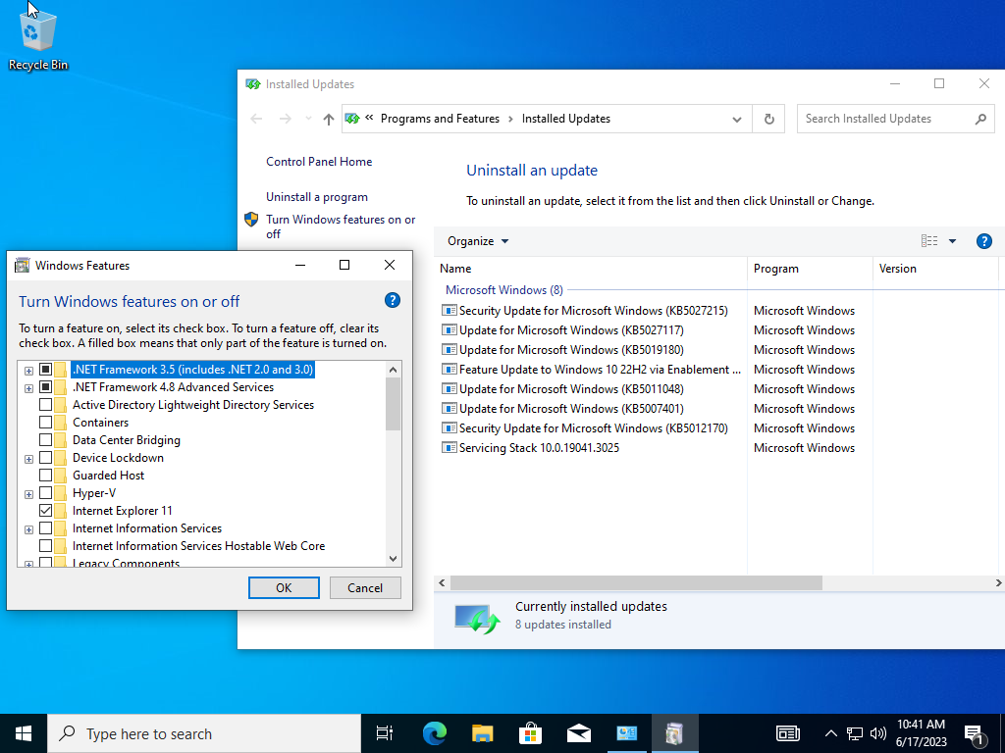The image size is (1005, 753).
Task: Click the search magnifier icon in Installed Updates
Action: 980,119
